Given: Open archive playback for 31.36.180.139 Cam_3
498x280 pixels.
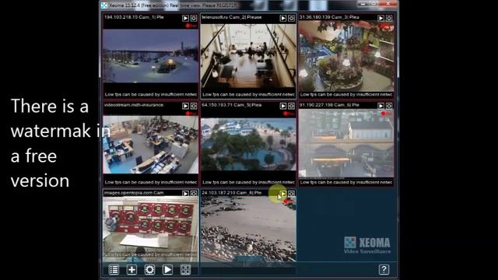Looking at the screenshot, I should 381,19.
